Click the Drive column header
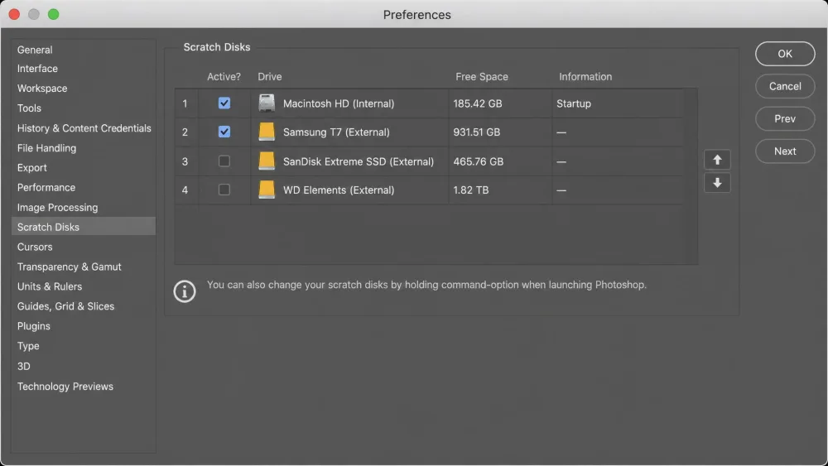828x466 pixels. pyautogui.click(x=270, y=76)
